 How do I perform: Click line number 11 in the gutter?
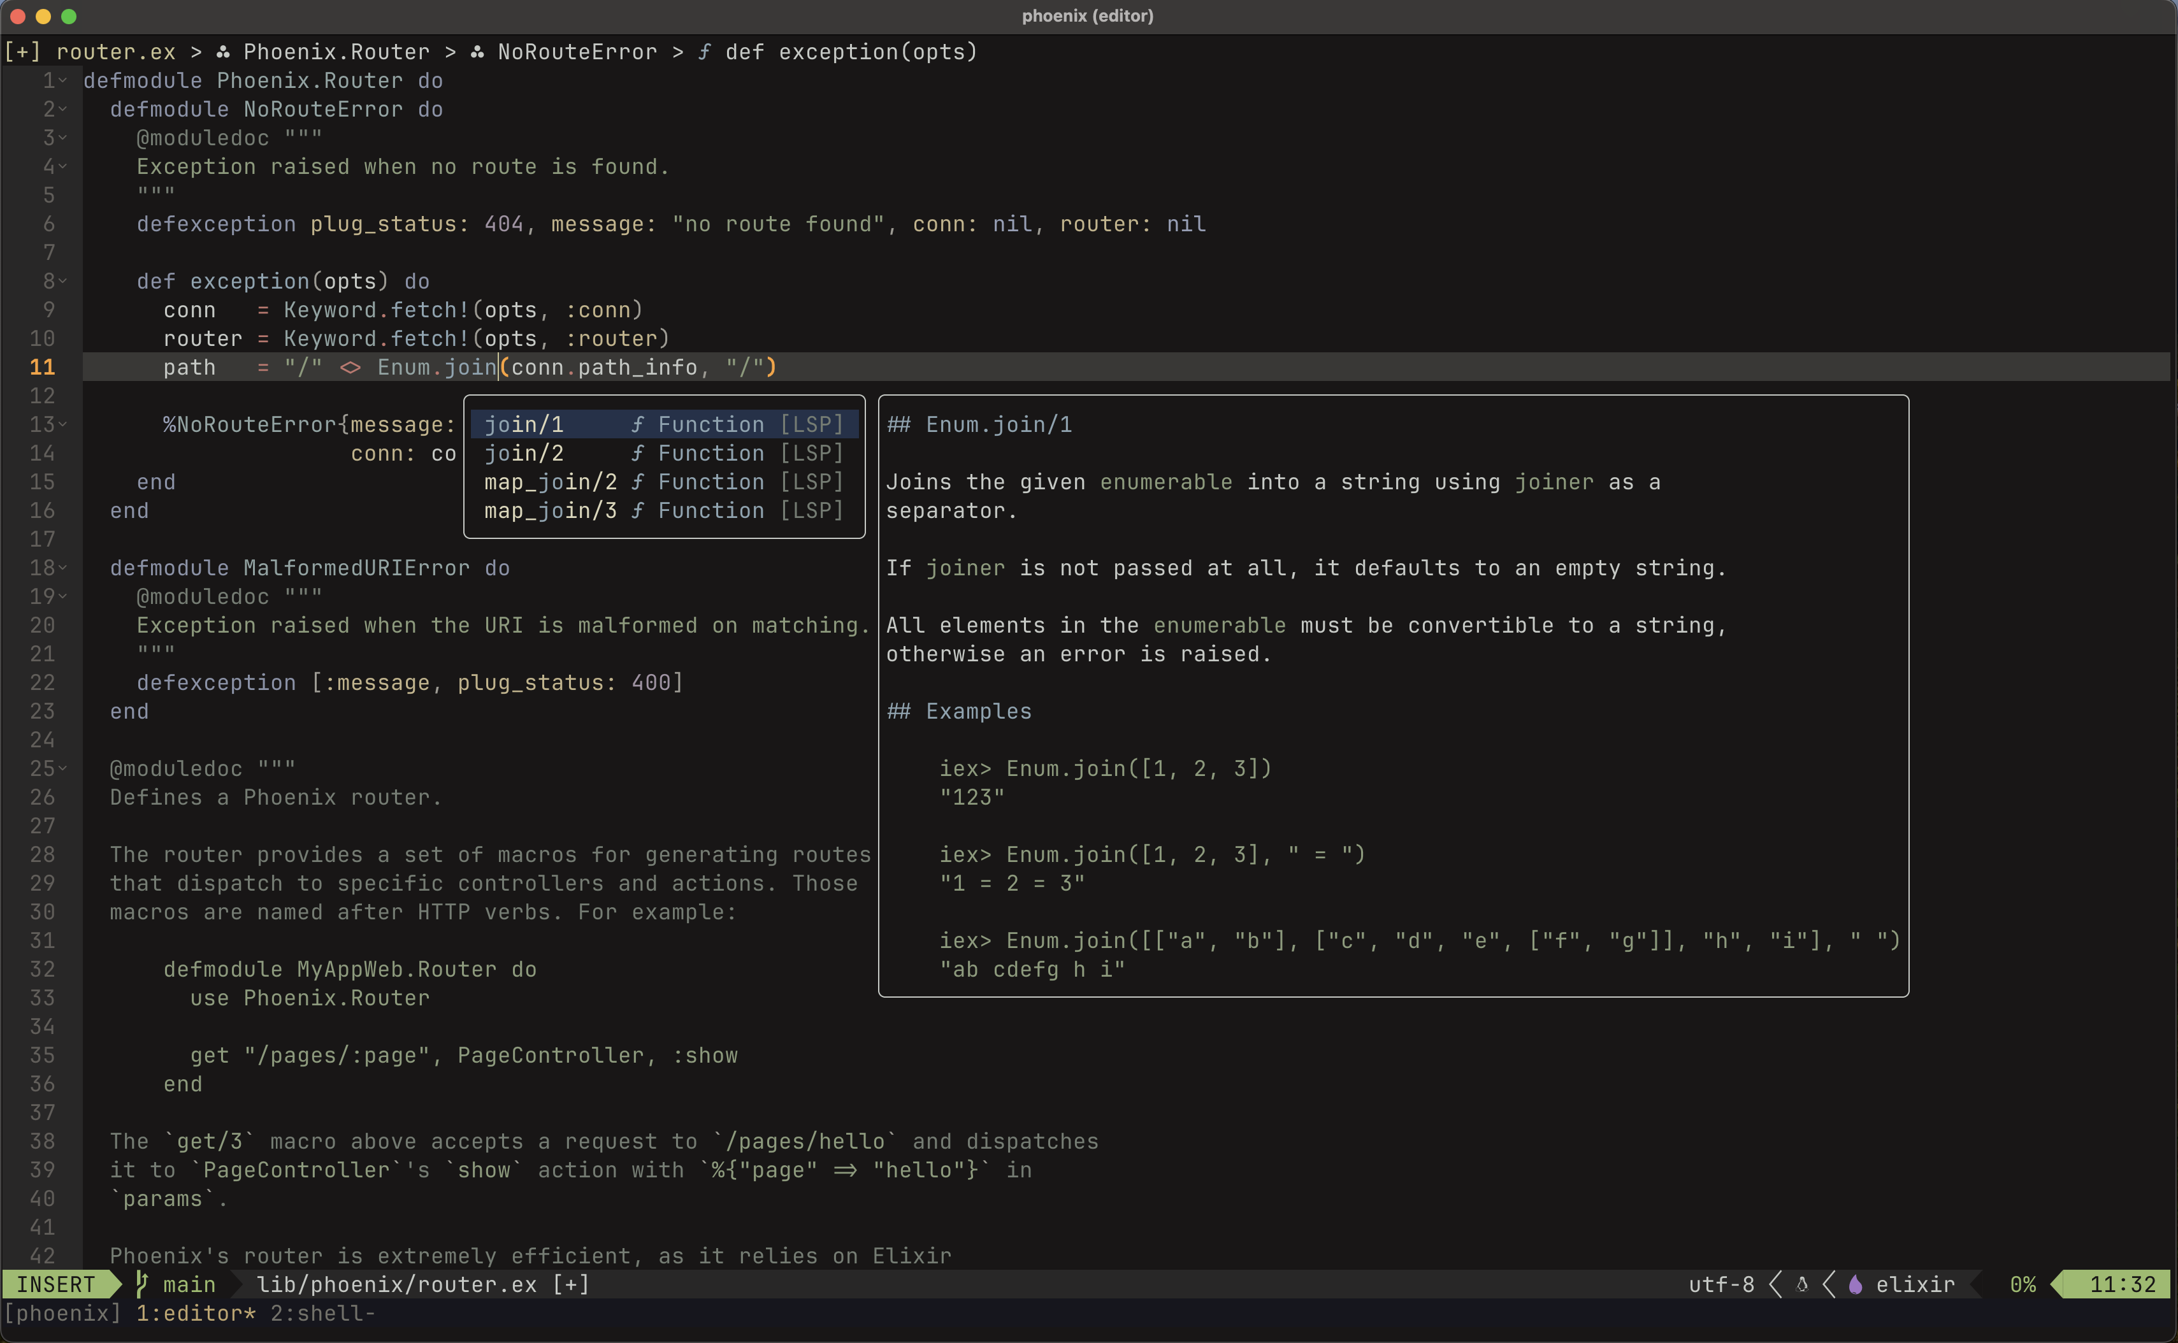click(x=43, y=367)
